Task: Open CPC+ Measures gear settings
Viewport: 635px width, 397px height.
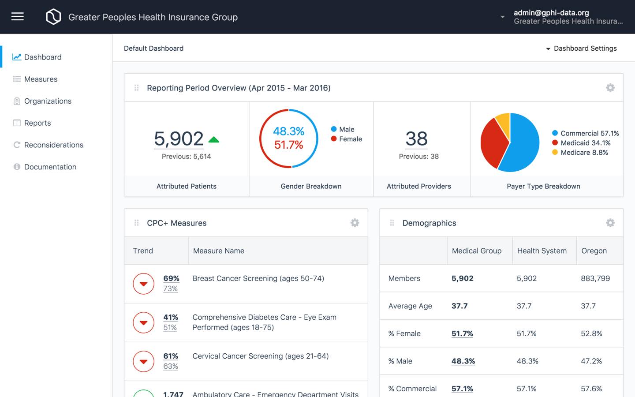Action: pyautogui.click(x=355, y=223)
